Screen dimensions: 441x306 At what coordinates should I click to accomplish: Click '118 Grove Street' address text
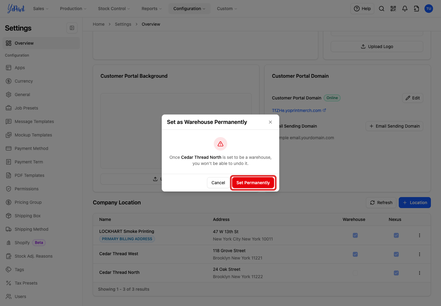point(229,251)
